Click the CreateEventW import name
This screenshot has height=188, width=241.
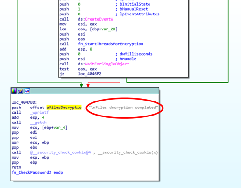coord(99,19)
